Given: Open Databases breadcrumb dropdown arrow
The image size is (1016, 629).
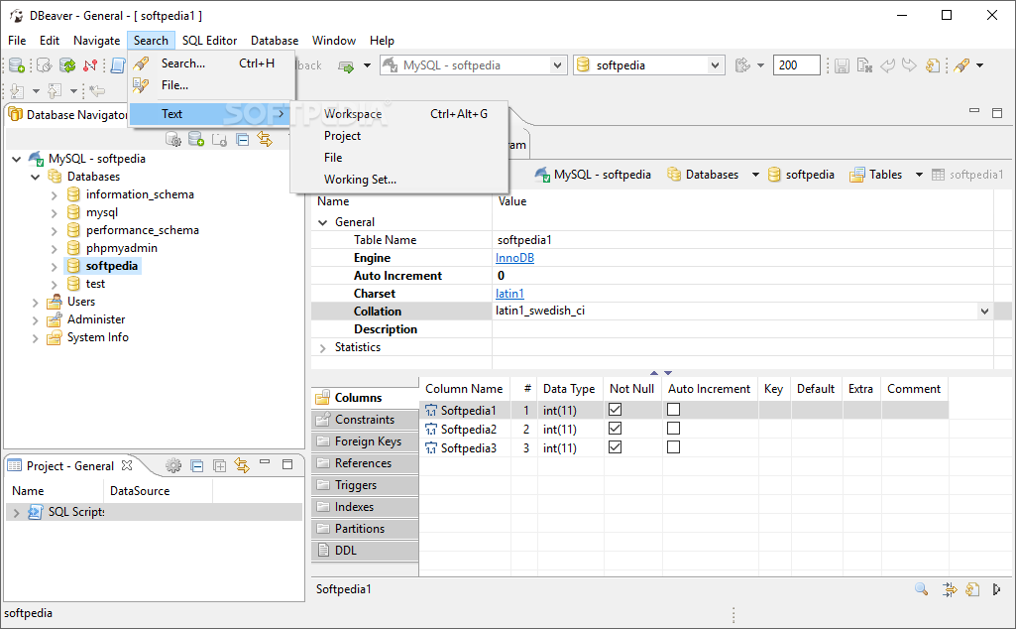Looking at the screenshot, I should click(755, 175).
